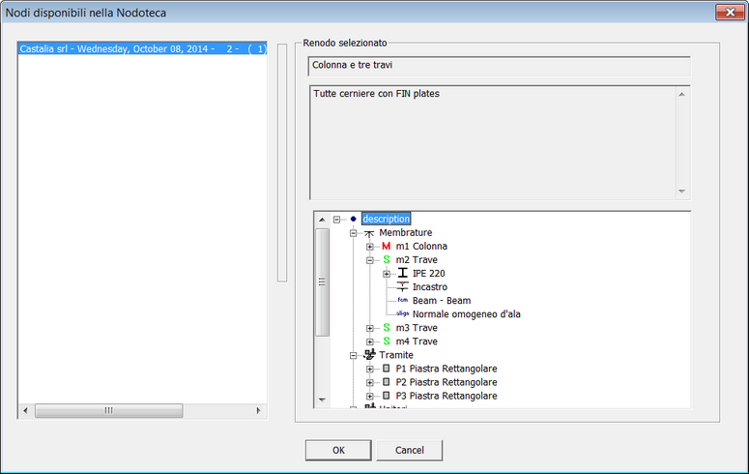
Task: Expand the m1 Colonna node
Action: tap(370, 247)
